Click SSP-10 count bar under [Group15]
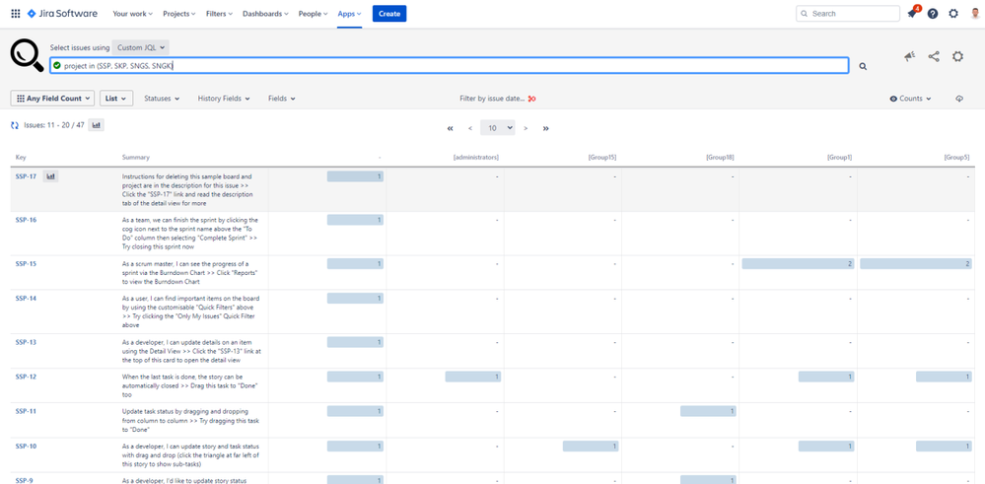This screenshot has height=484, width=985. click(x=591, y=447)
